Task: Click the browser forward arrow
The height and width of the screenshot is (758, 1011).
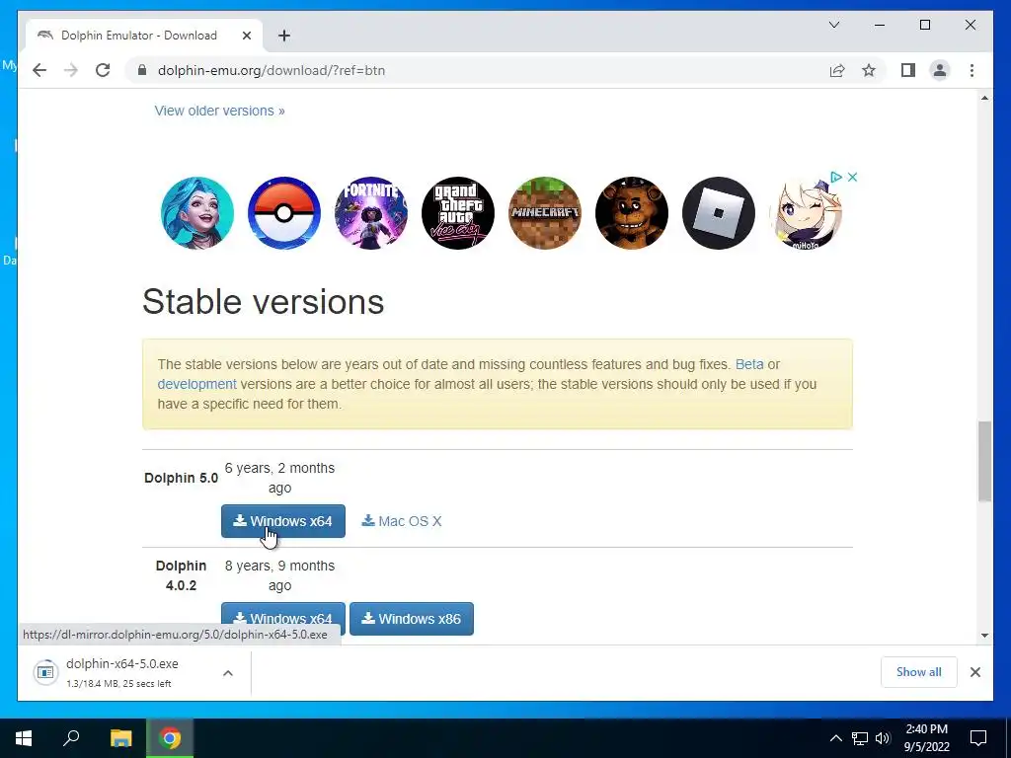Action: (71, 70)
